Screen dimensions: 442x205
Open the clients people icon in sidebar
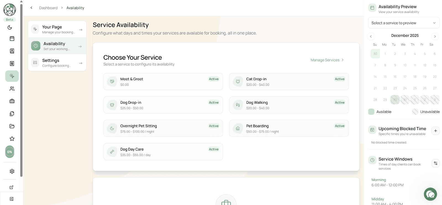12,89
